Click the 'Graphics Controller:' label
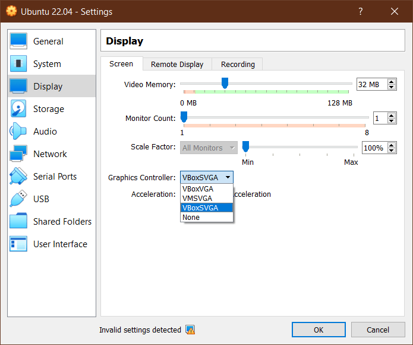Image resolution: width=413 pixels, height=345 pixels. 141,178
